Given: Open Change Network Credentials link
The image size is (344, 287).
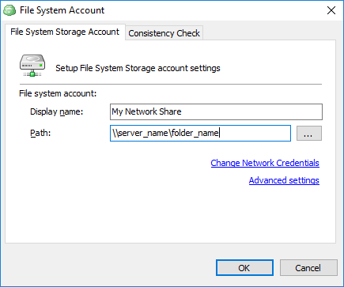Looking at the screenshot, I should [265, 163].
